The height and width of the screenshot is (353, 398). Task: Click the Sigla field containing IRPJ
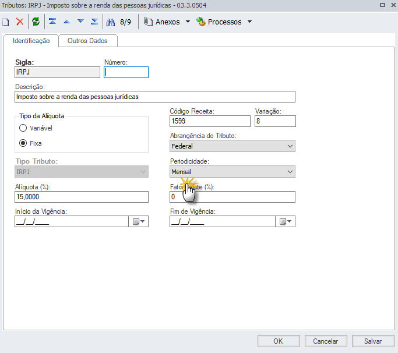57,72
